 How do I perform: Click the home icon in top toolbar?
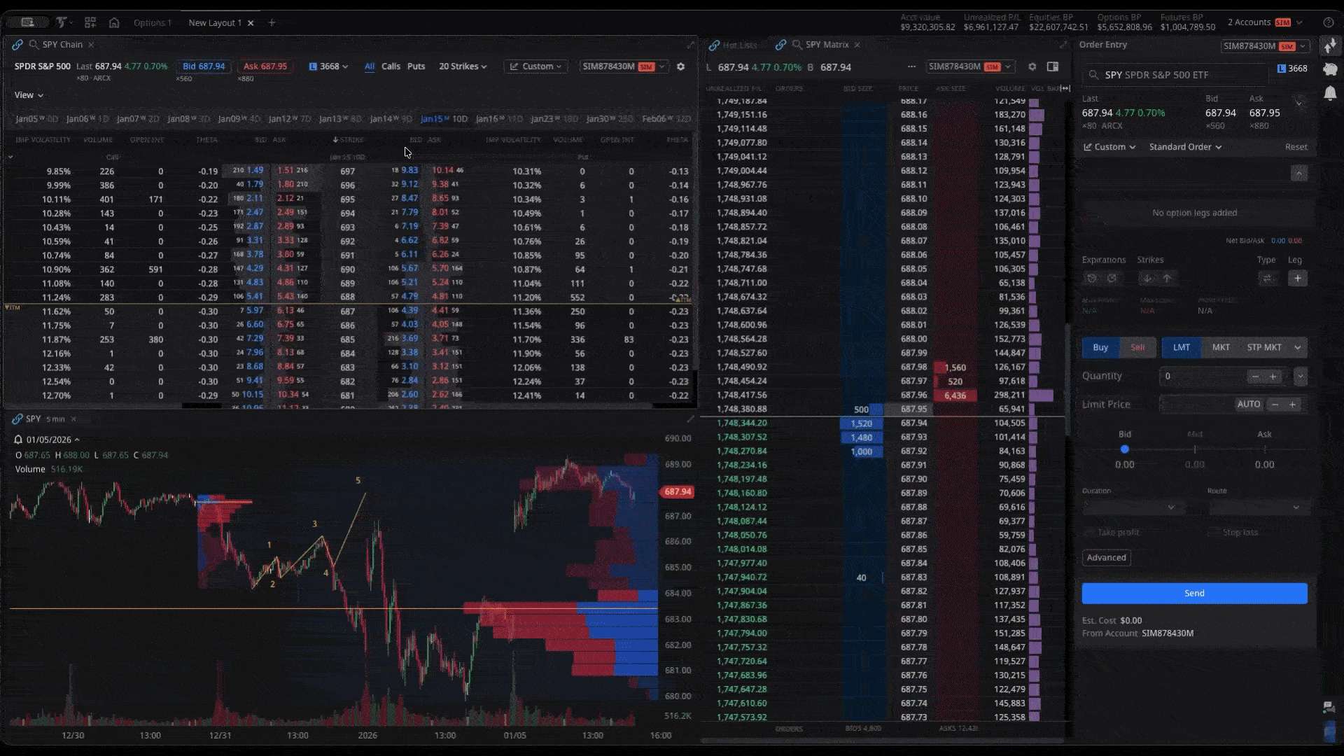click(x=114, y=22)
